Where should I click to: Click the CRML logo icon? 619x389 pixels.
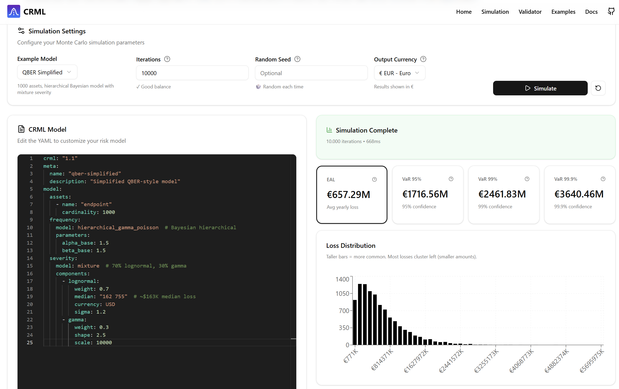pyautogui.click(x=13, y=12)
